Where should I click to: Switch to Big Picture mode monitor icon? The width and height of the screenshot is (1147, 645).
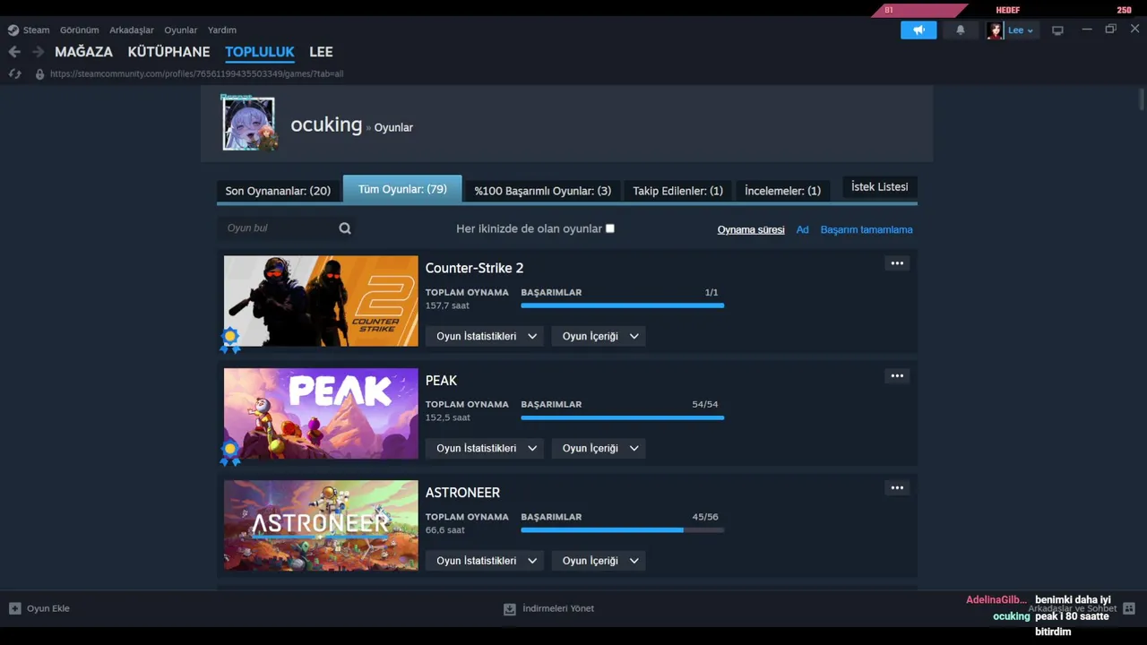tap(1057, 30)
